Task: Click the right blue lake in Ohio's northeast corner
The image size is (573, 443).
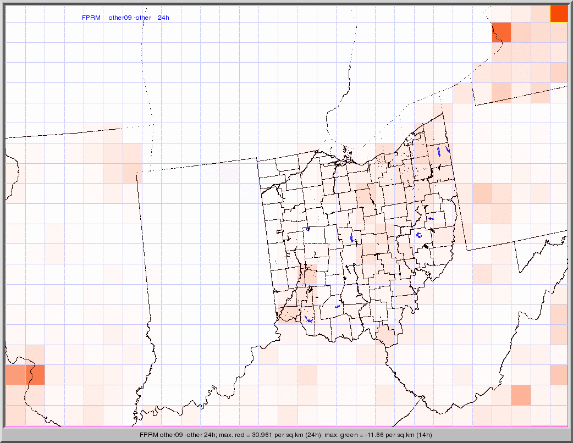Action: pyautogui.click(x=448, y=148)
